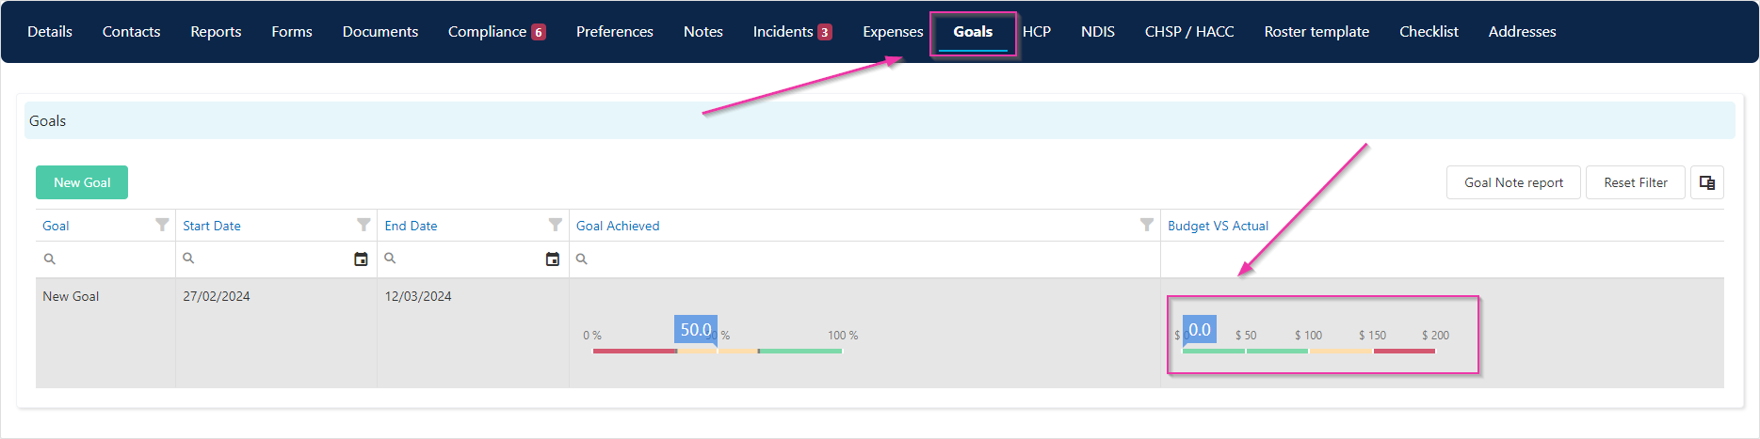Viewport: 1760px width, 439px height.
Task: Switch to the Notes tab
Action: point(703,32)
